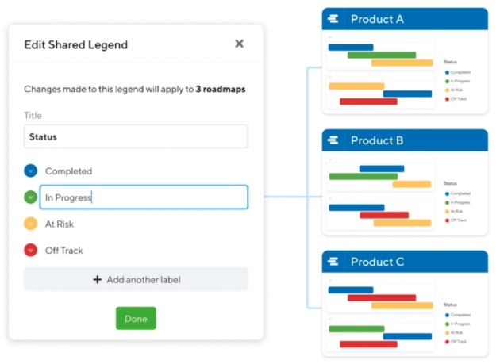Click the In Progress label text field
504x364 pixels.
144,197
